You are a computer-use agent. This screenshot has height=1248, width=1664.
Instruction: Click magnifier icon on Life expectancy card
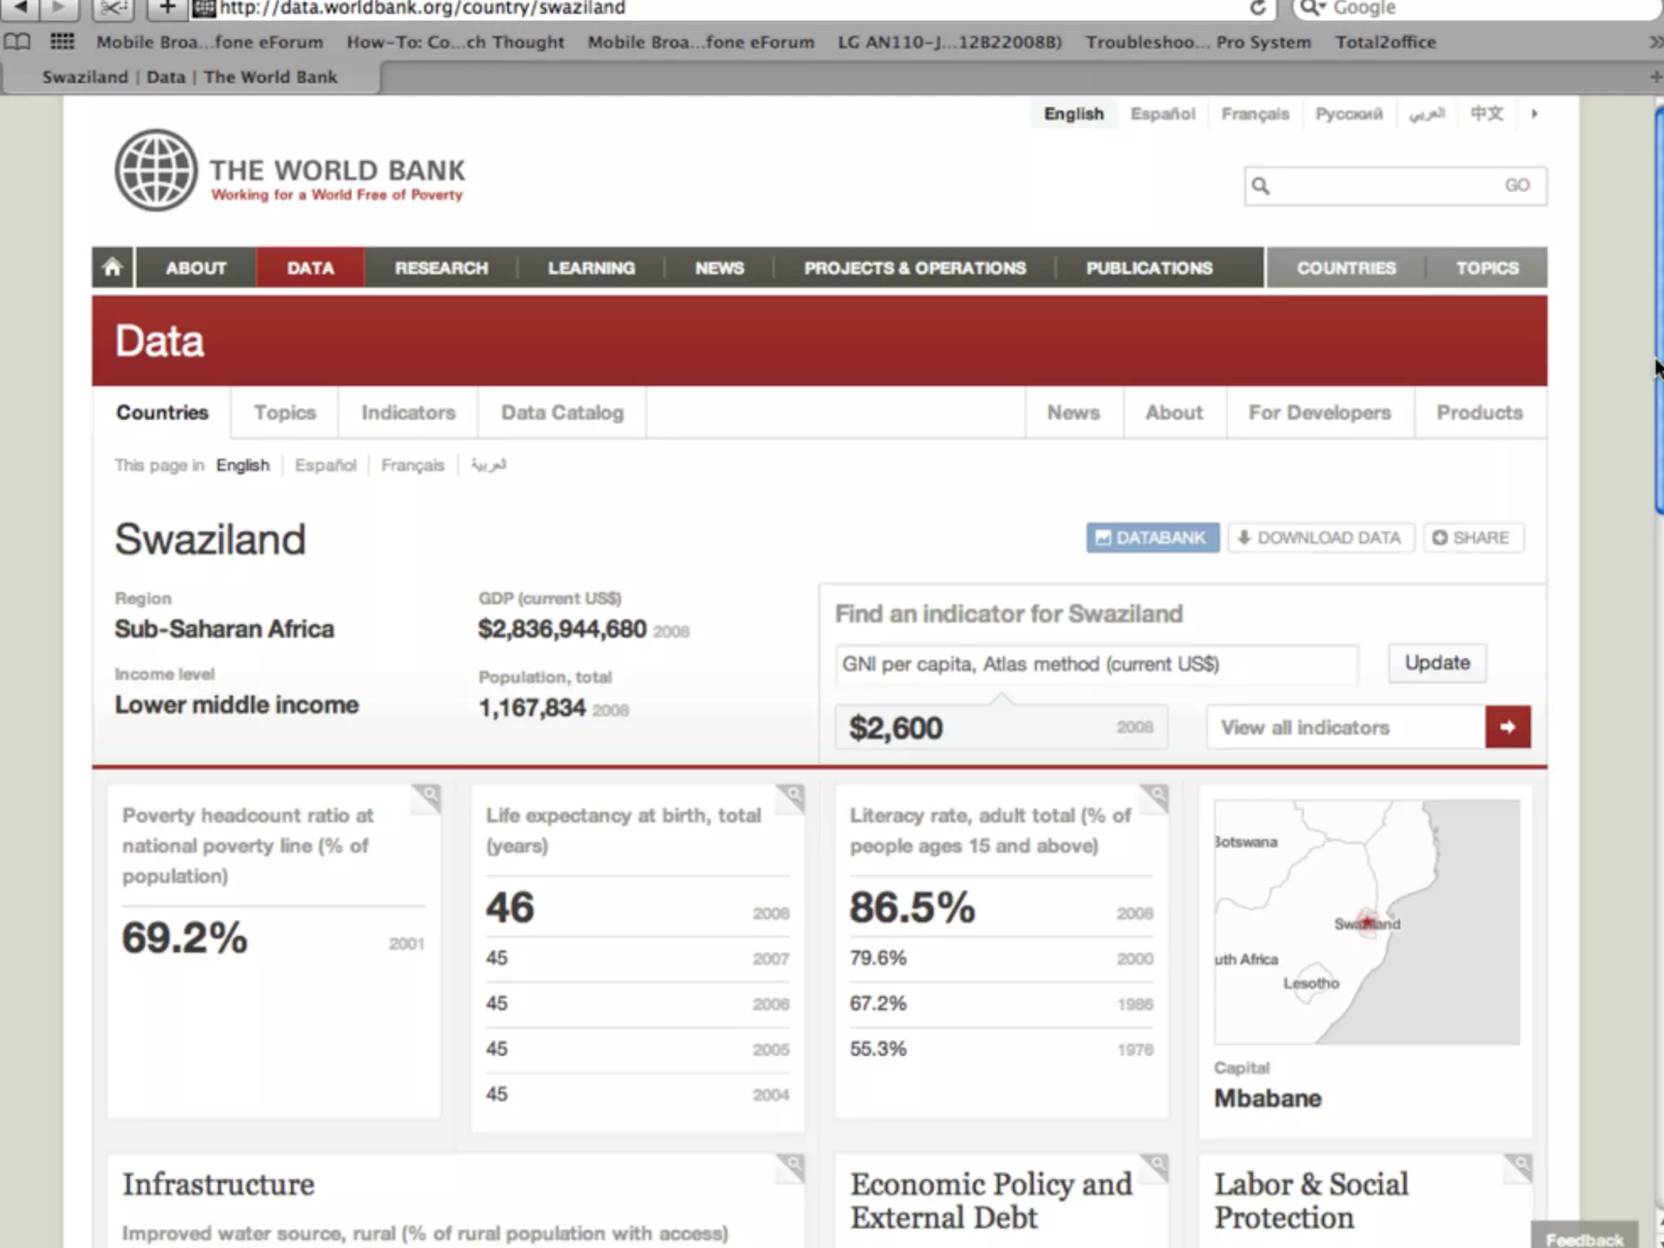coord(791,795)
